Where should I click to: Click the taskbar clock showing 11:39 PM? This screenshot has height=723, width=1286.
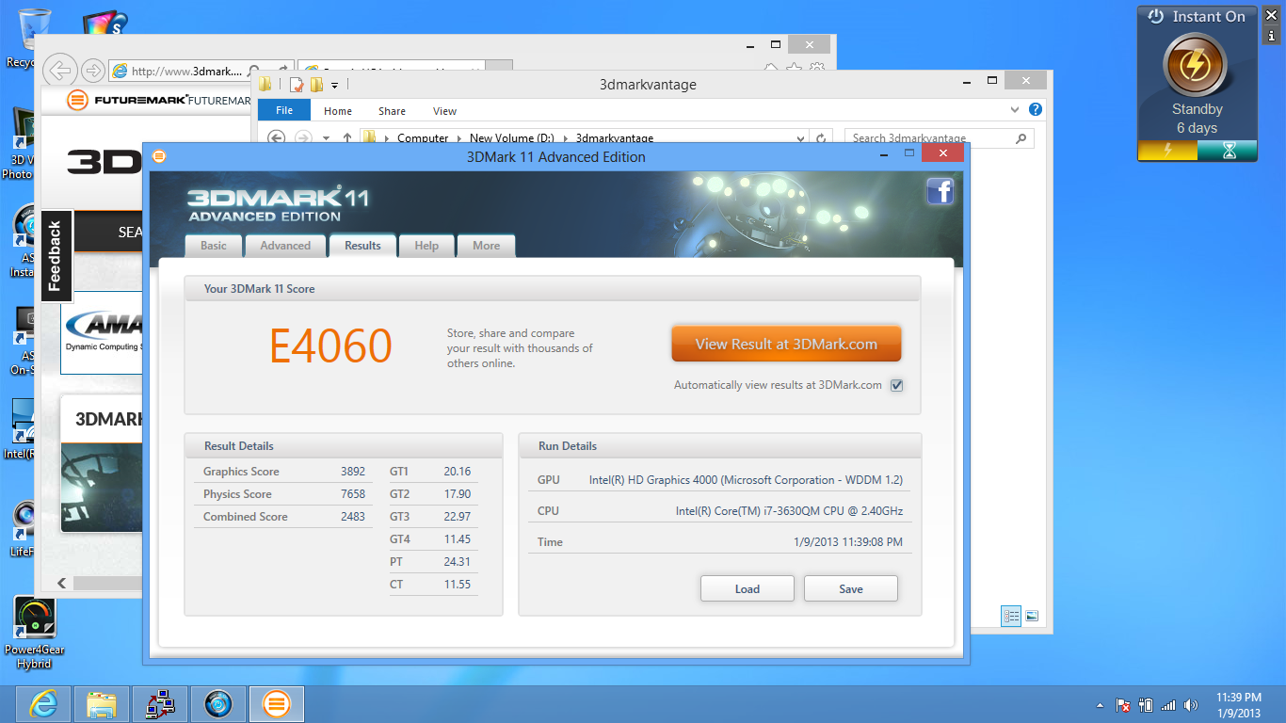[x=1238, y=705]
